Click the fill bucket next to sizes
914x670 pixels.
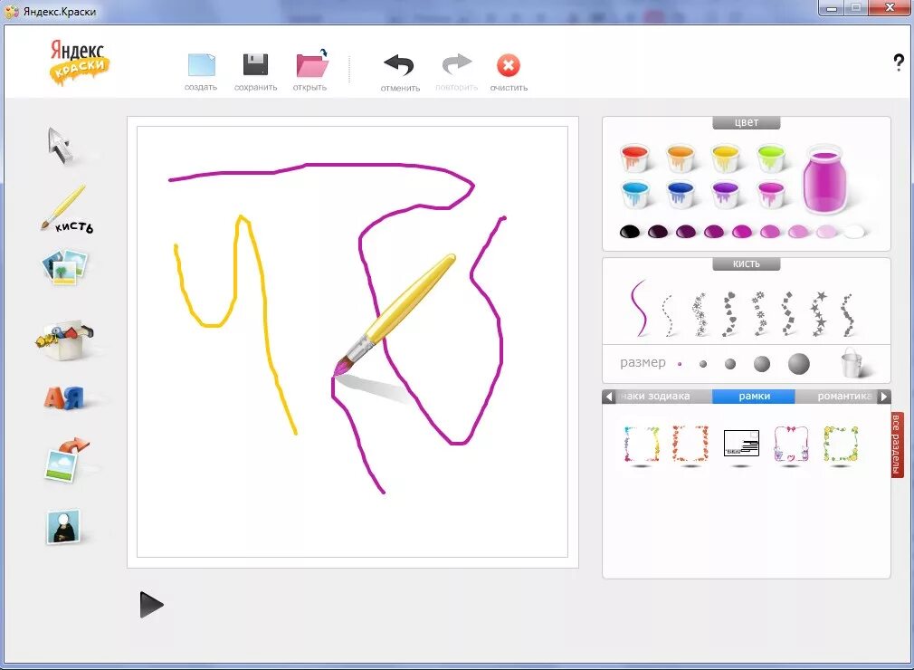pyautogui.click(x=852, y=363)
